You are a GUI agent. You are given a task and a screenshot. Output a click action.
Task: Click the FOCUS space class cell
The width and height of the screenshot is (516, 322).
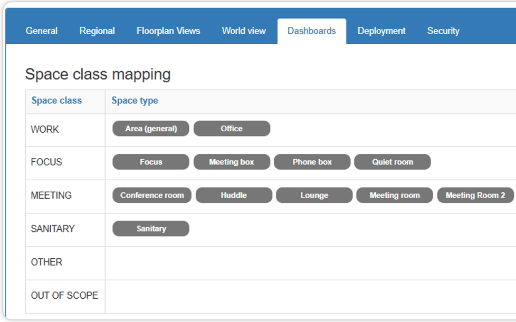point(65,163)
